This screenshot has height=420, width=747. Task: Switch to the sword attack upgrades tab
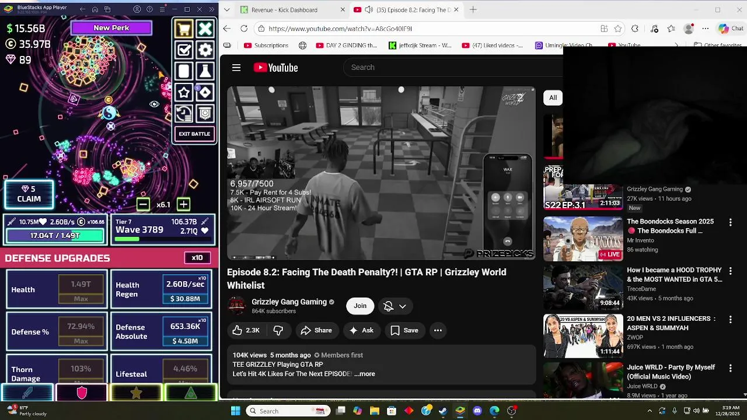(27, 393)
